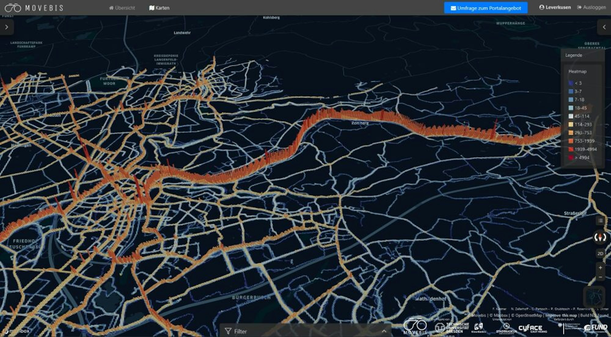Click the Mapbox logo bottom left
The height and width of the screenshot is (337, 611).
tap(16, 331)
